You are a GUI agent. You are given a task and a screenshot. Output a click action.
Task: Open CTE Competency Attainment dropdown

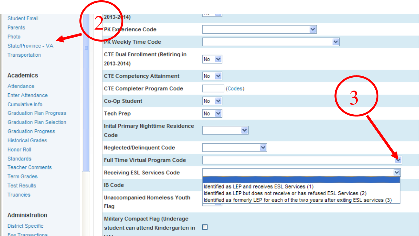pyautogui.click(x=212, y=76)
